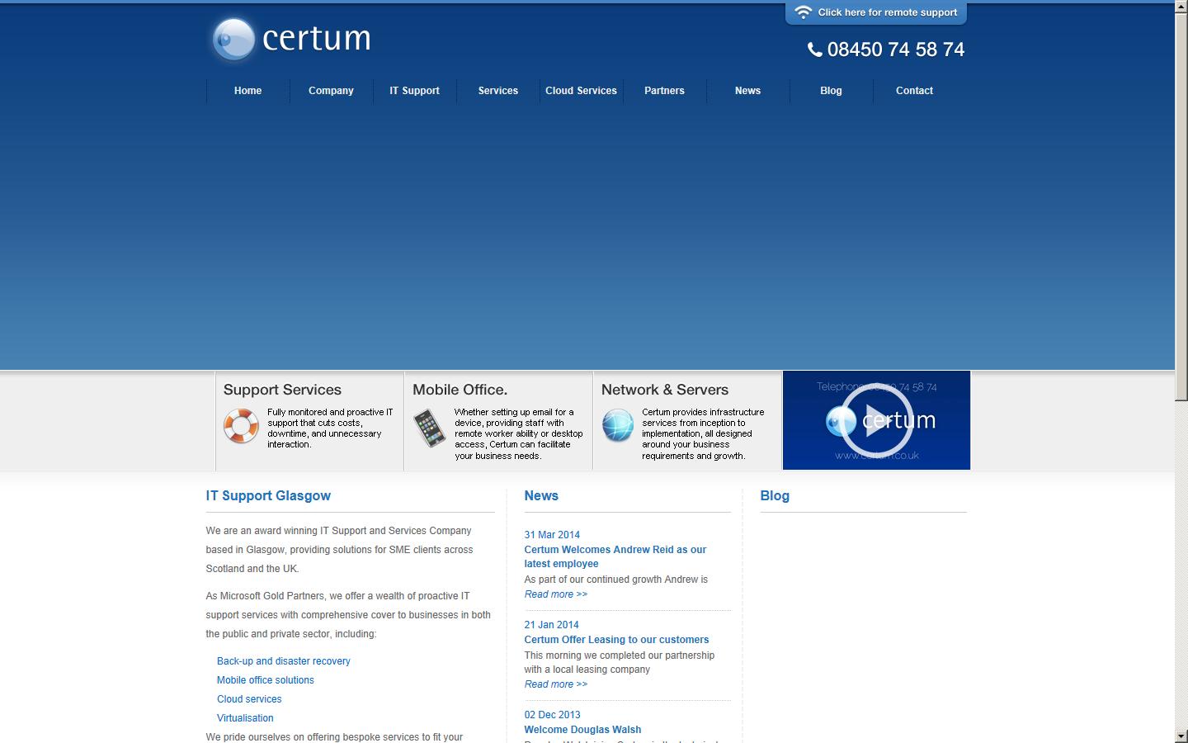Follow the Virtualisation link
The width and height of the screenshot is (1188, 743).
pyautogui.click(x=245, y=718)
